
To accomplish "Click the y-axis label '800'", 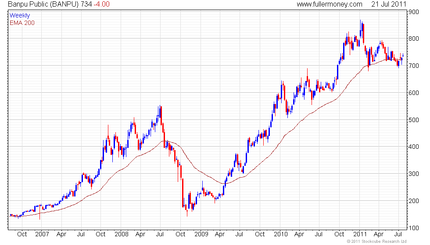I will pyautogui.click(x=413, y=38).
